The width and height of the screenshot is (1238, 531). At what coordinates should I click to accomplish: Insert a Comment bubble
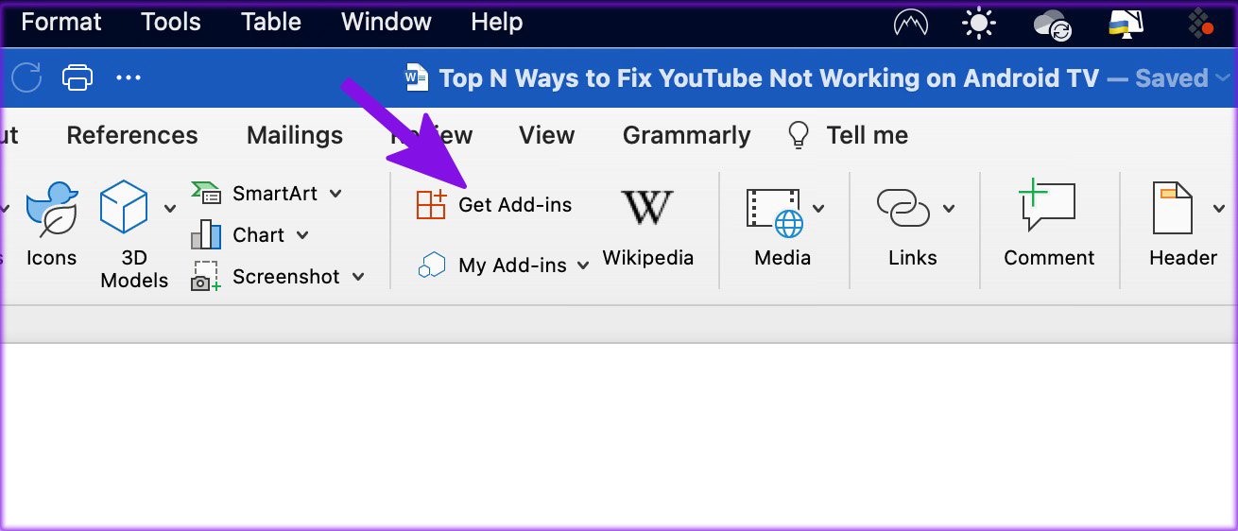[x=1048, y=207]
